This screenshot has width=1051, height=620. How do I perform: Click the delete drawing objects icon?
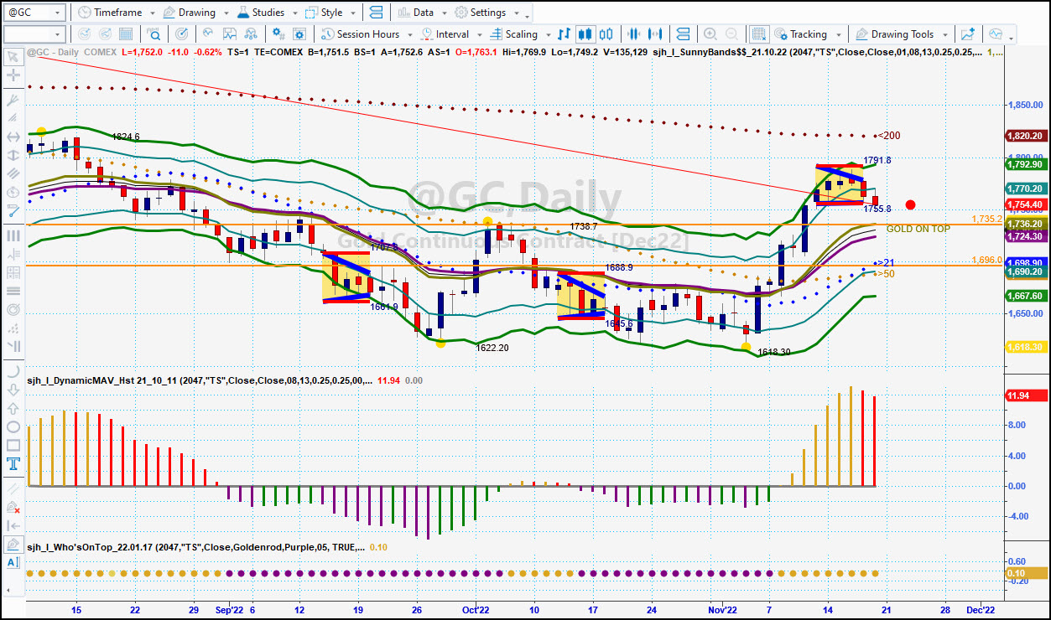(x=13, y=507)
